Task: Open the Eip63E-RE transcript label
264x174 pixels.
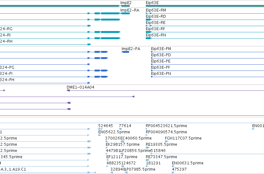Action: click(x=155, y=23)
